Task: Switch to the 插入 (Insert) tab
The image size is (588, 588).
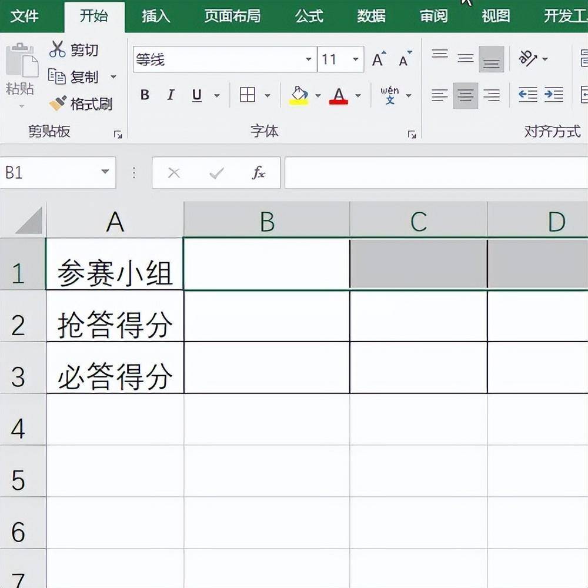Action: pyautogui.click(x=156, y=16)
